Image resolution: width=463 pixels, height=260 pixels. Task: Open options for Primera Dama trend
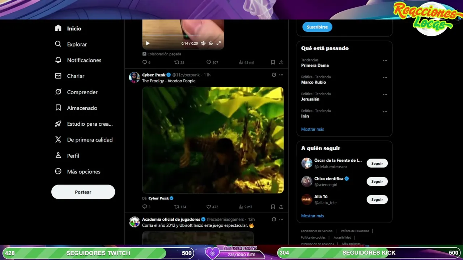pyautogui.click(x=385, y=61)
